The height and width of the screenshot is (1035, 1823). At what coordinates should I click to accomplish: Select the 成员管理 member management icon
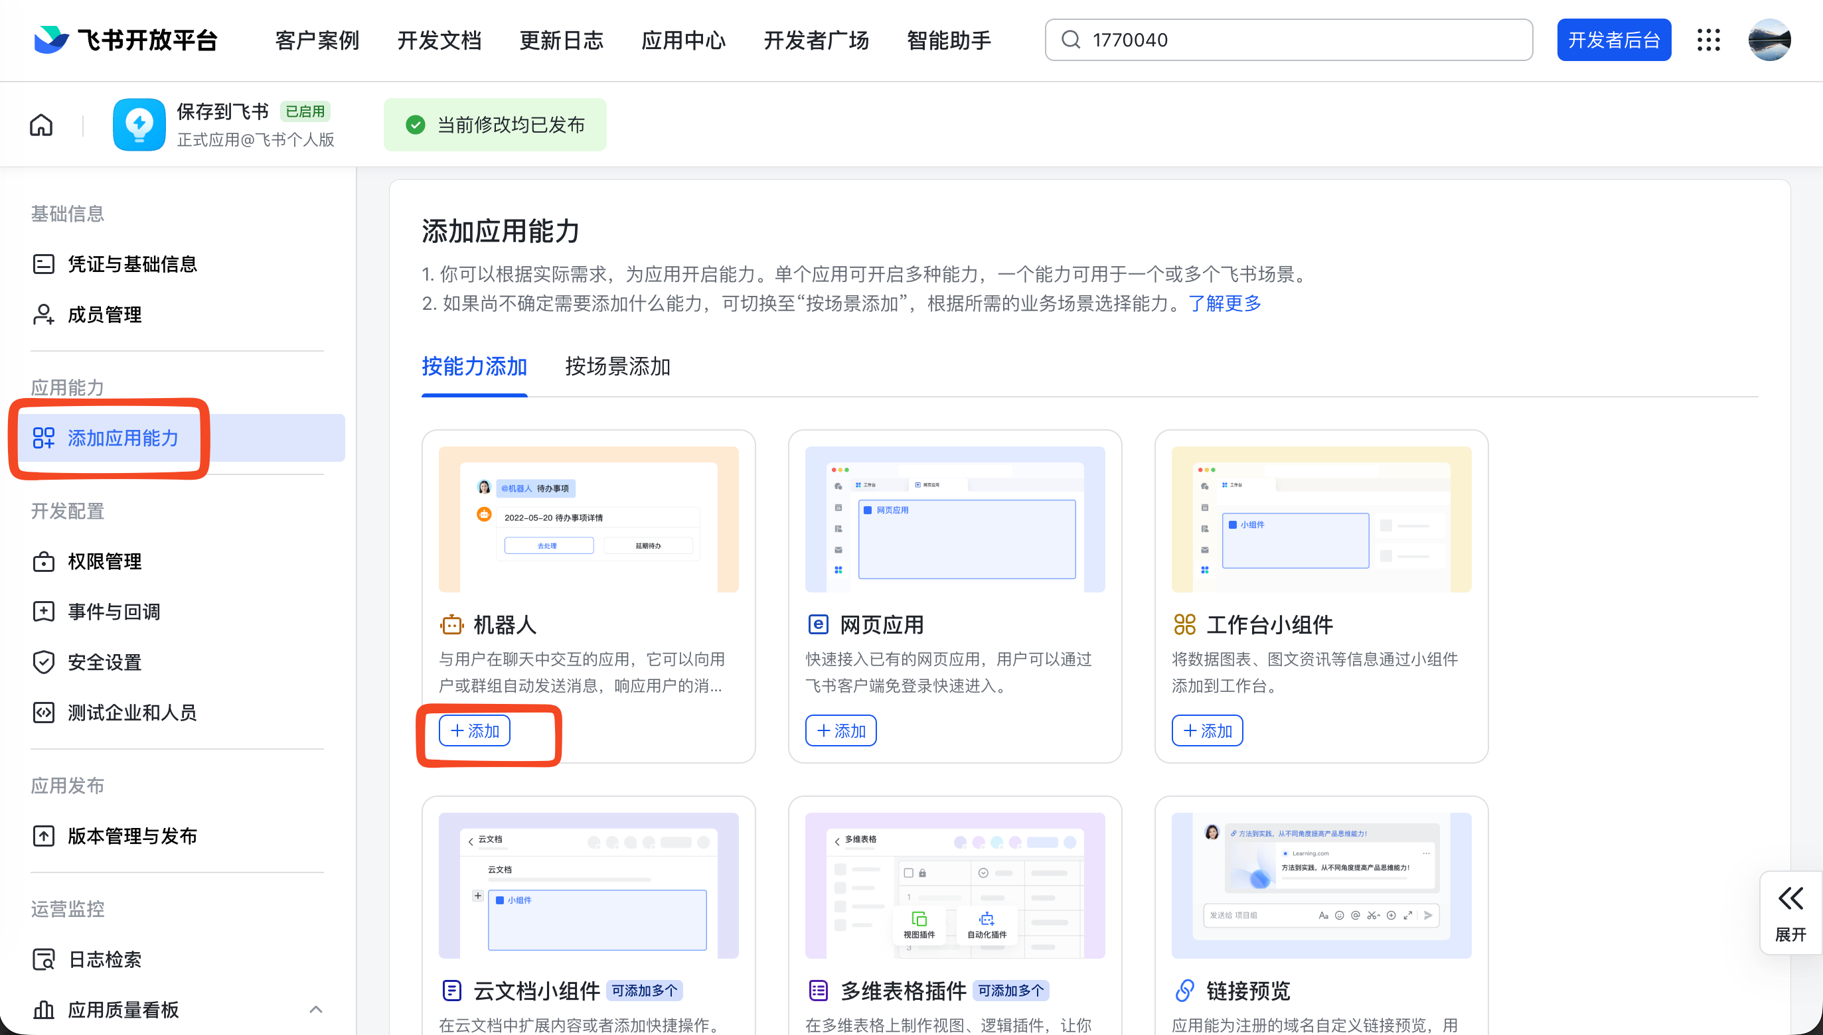43,314
